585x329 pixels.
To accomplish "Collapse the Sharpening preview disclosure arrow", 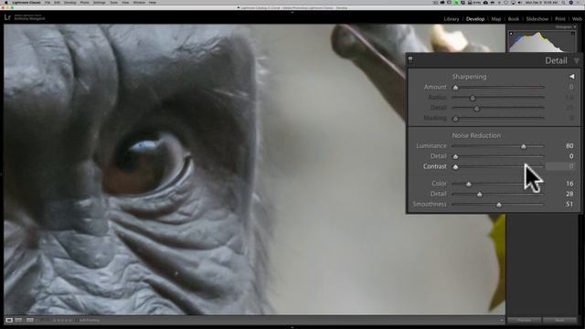I will coord(572,77).
